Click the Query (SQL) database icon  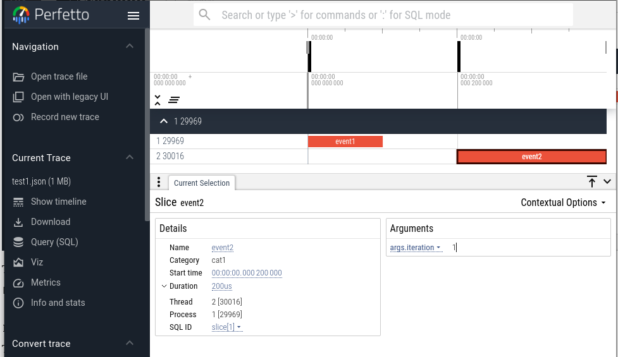(18, 242)
